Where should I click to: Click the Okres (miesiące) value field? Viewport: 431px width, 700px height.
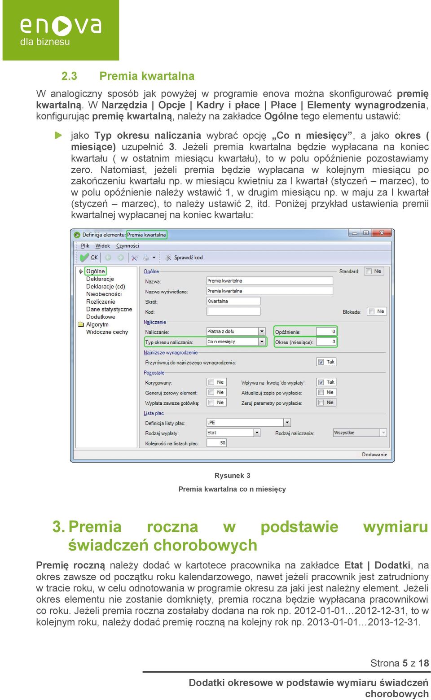tap(326, 342)
